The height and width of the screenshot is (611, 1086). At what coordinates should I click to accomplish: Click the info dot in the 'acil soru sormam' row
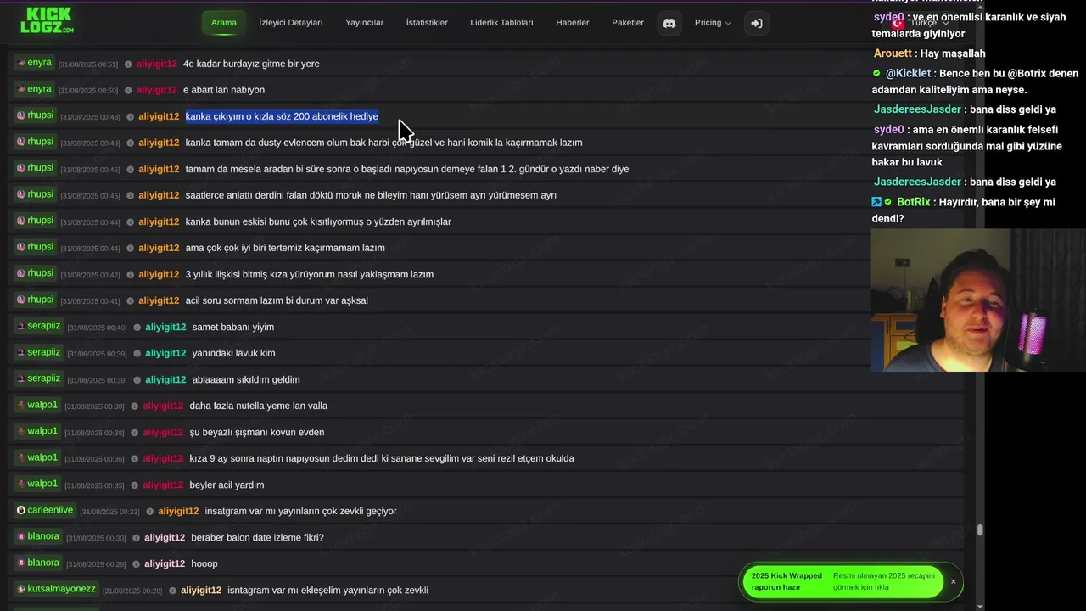coord(130,300)
